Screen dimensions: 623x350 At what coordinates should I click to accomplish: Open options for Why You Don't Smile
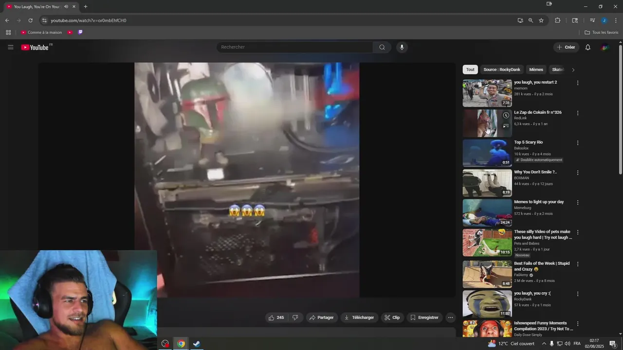click(578, 173)
